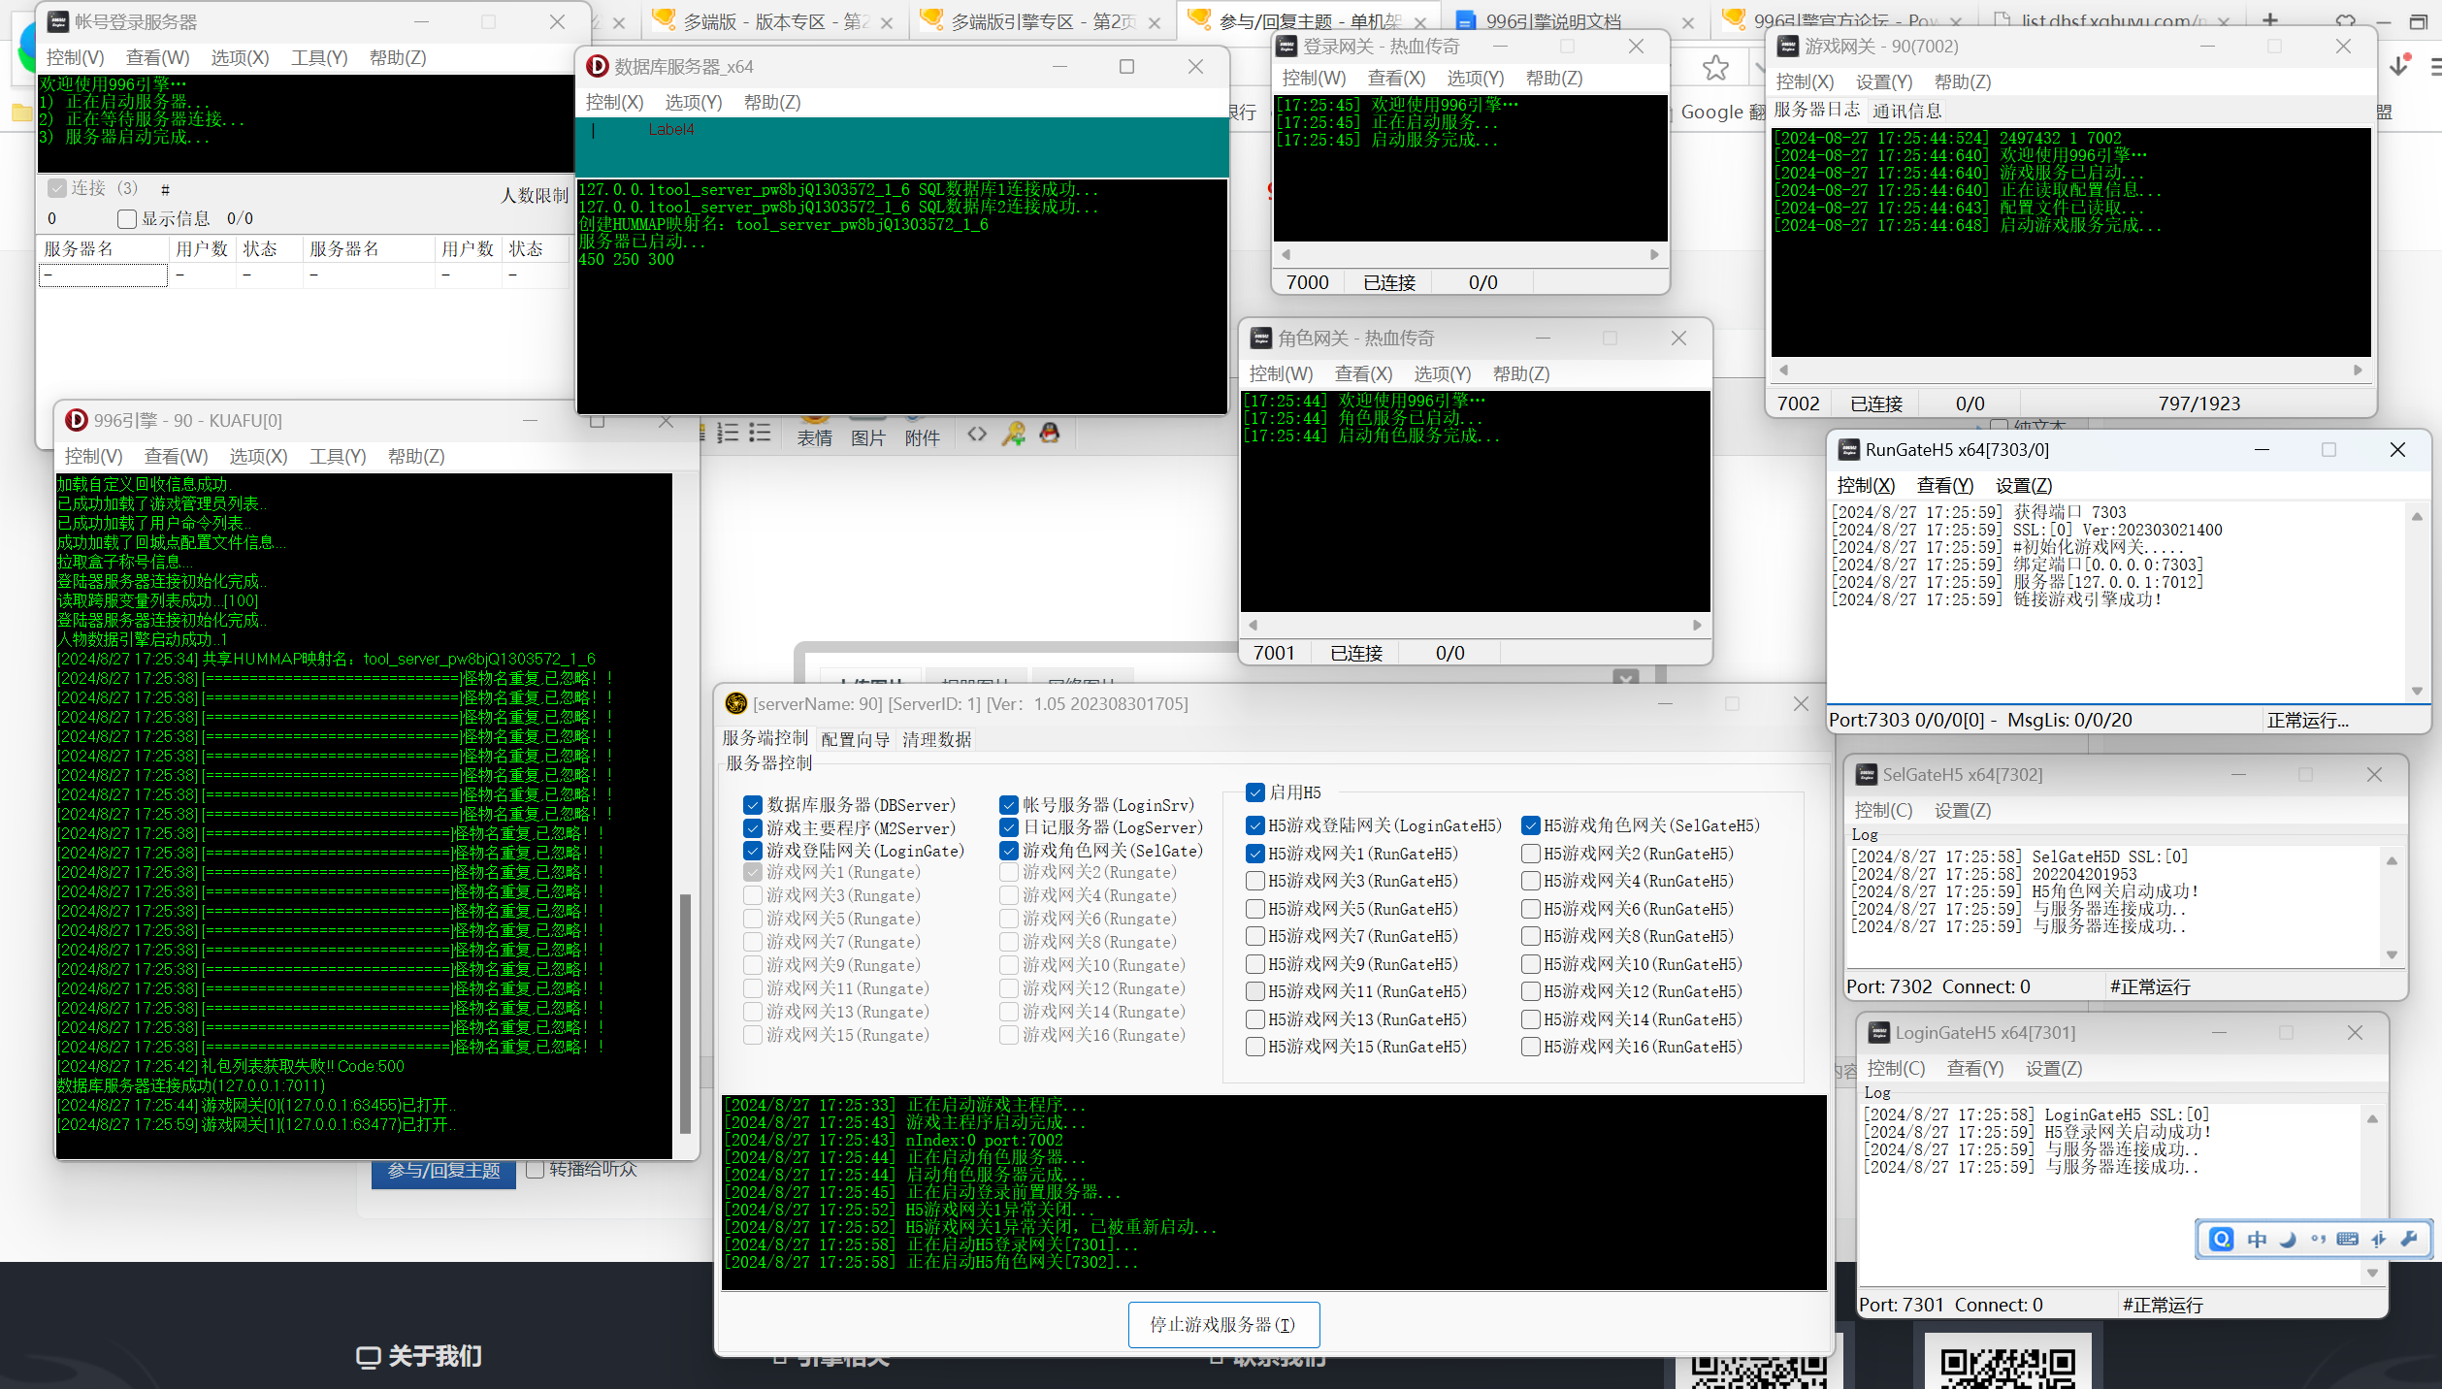Toggle 游戏主要程序(M2Server) checkbox
Image resolution: width=2442 pixels, height=1389 pixels.
[x=753, y=828]
